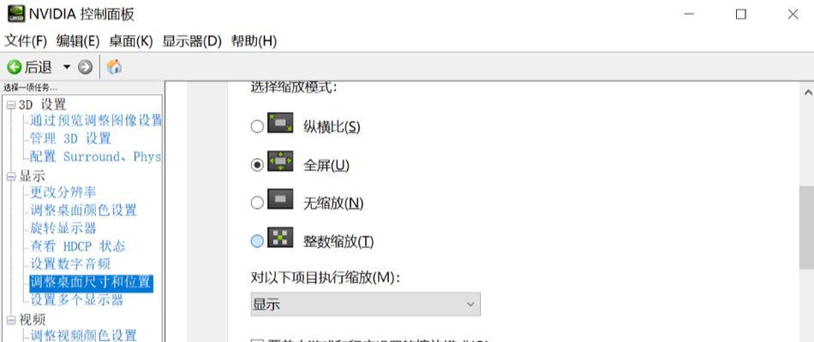The image size is (814, 342).
Task: Select the 纵横比(S) radio button
Action: point(257,127)
